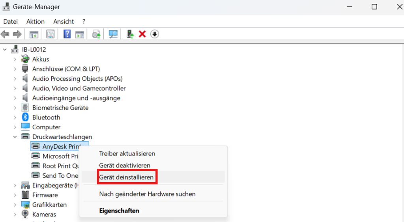Click the blue Help toolbar icon
404x222 pixels.
coord(67,34)
